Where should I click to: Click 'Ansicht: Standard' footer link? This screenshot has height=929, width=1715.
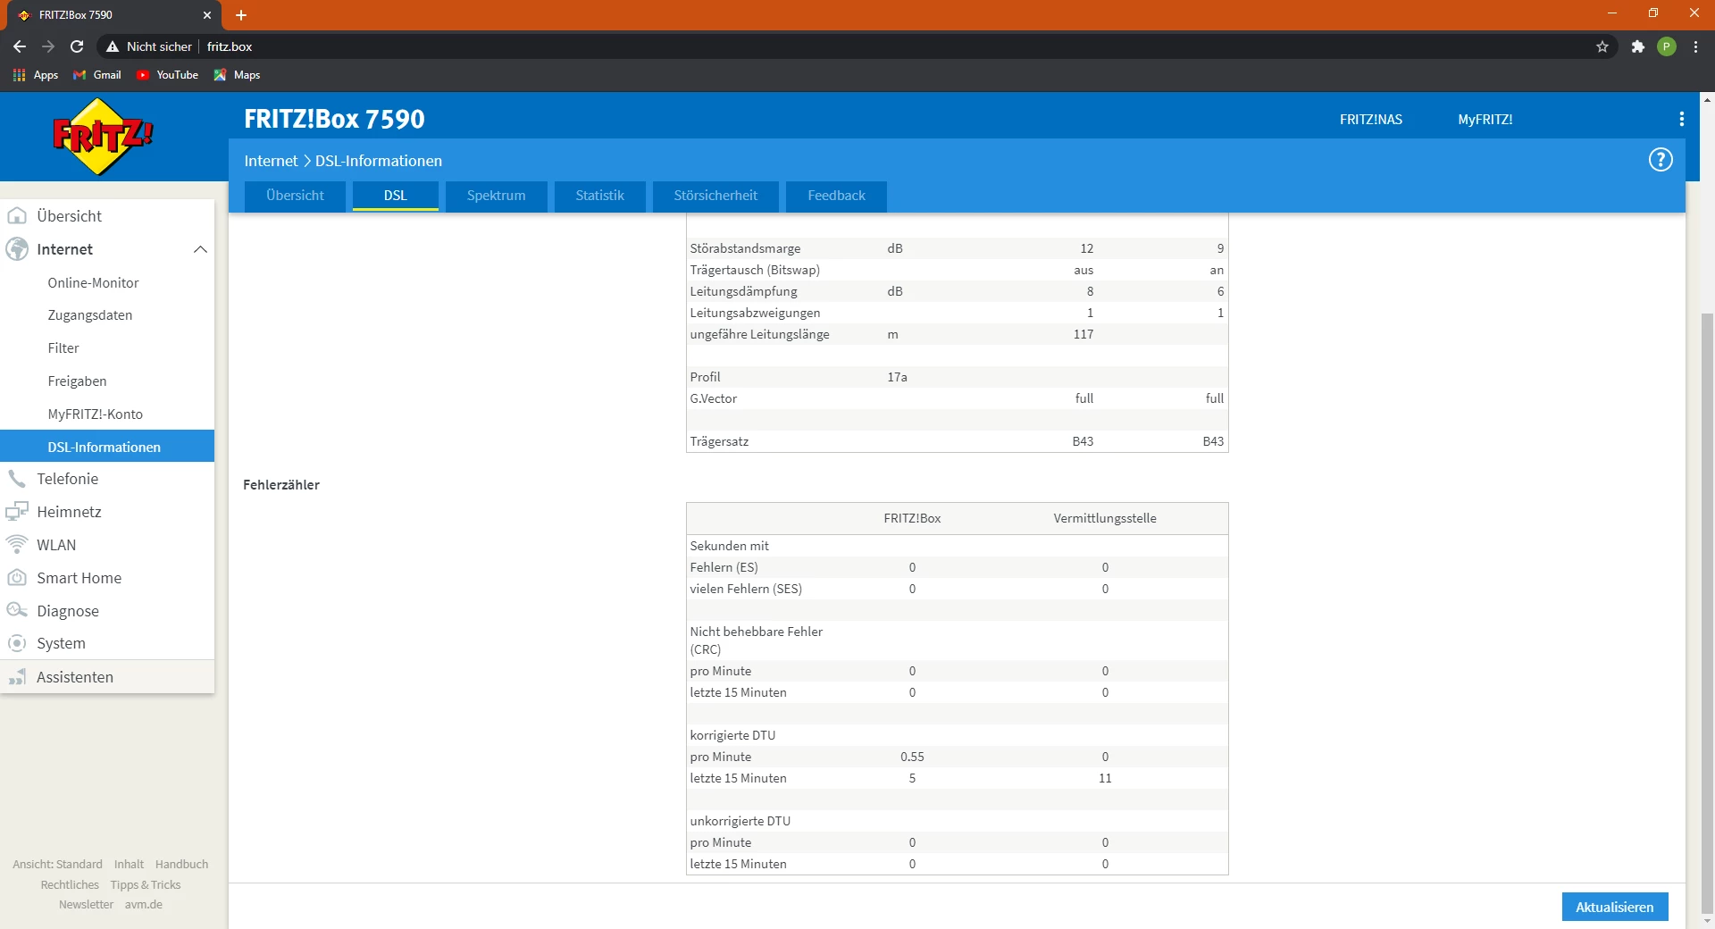(x=57, y=864)
